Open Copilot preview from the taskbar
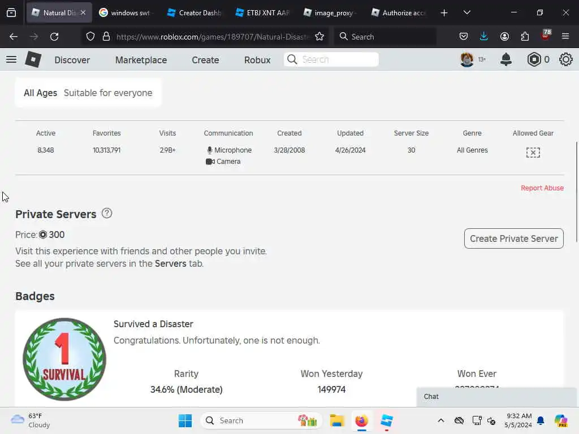579x434 pixels. (x=560, y=420)
